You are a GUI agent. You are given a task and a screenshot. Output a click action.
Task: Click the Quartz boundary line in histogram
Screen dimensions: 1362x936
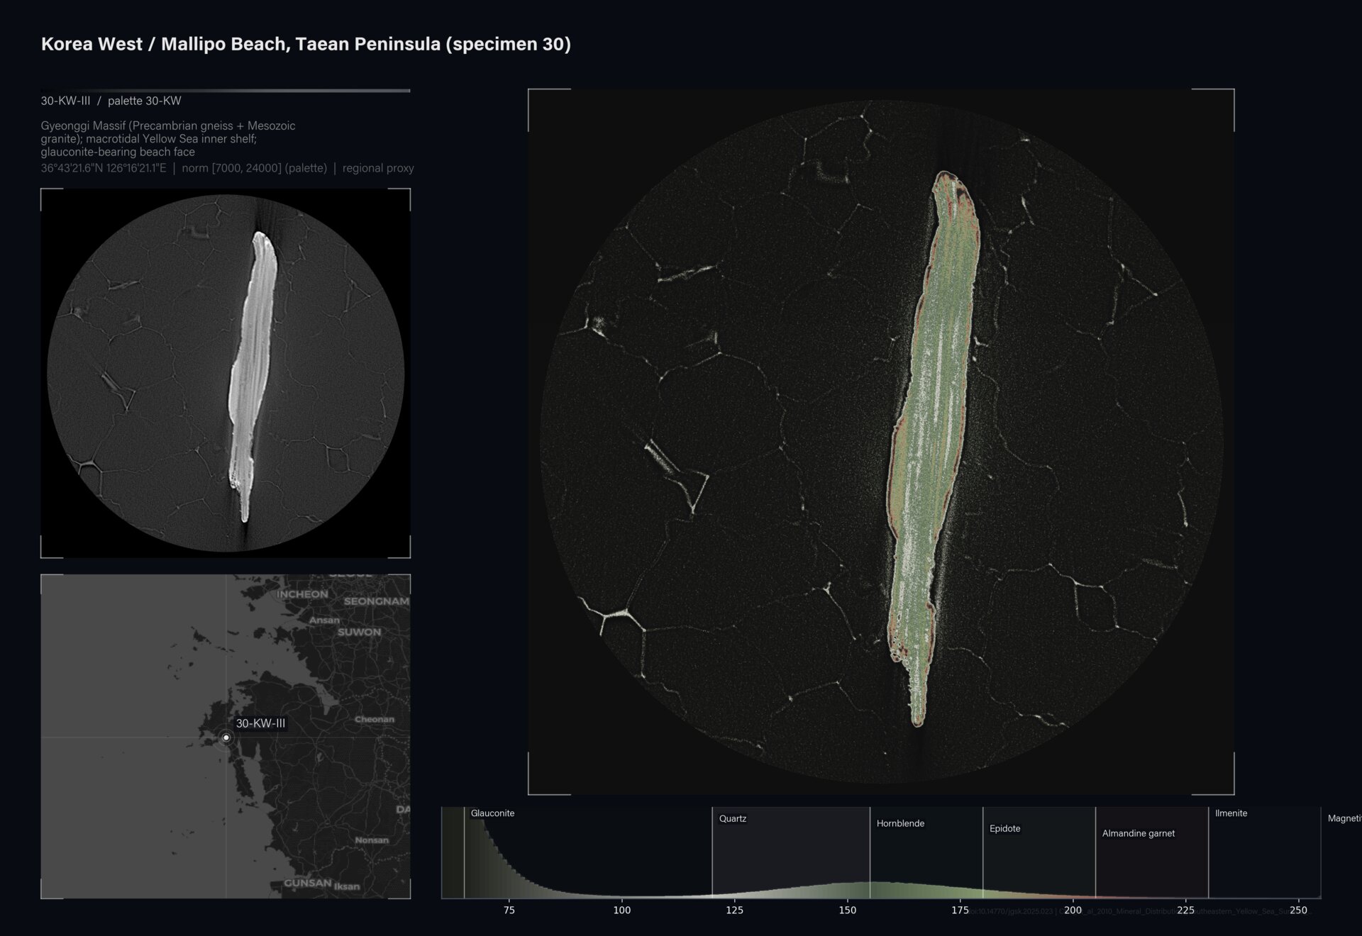click(712, 852)
